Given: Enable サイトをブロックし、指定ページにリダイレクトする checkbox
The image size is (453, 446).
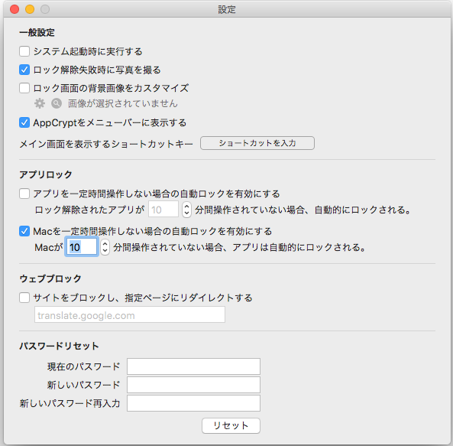Looking at the screenshot, I should pos(24,298).
